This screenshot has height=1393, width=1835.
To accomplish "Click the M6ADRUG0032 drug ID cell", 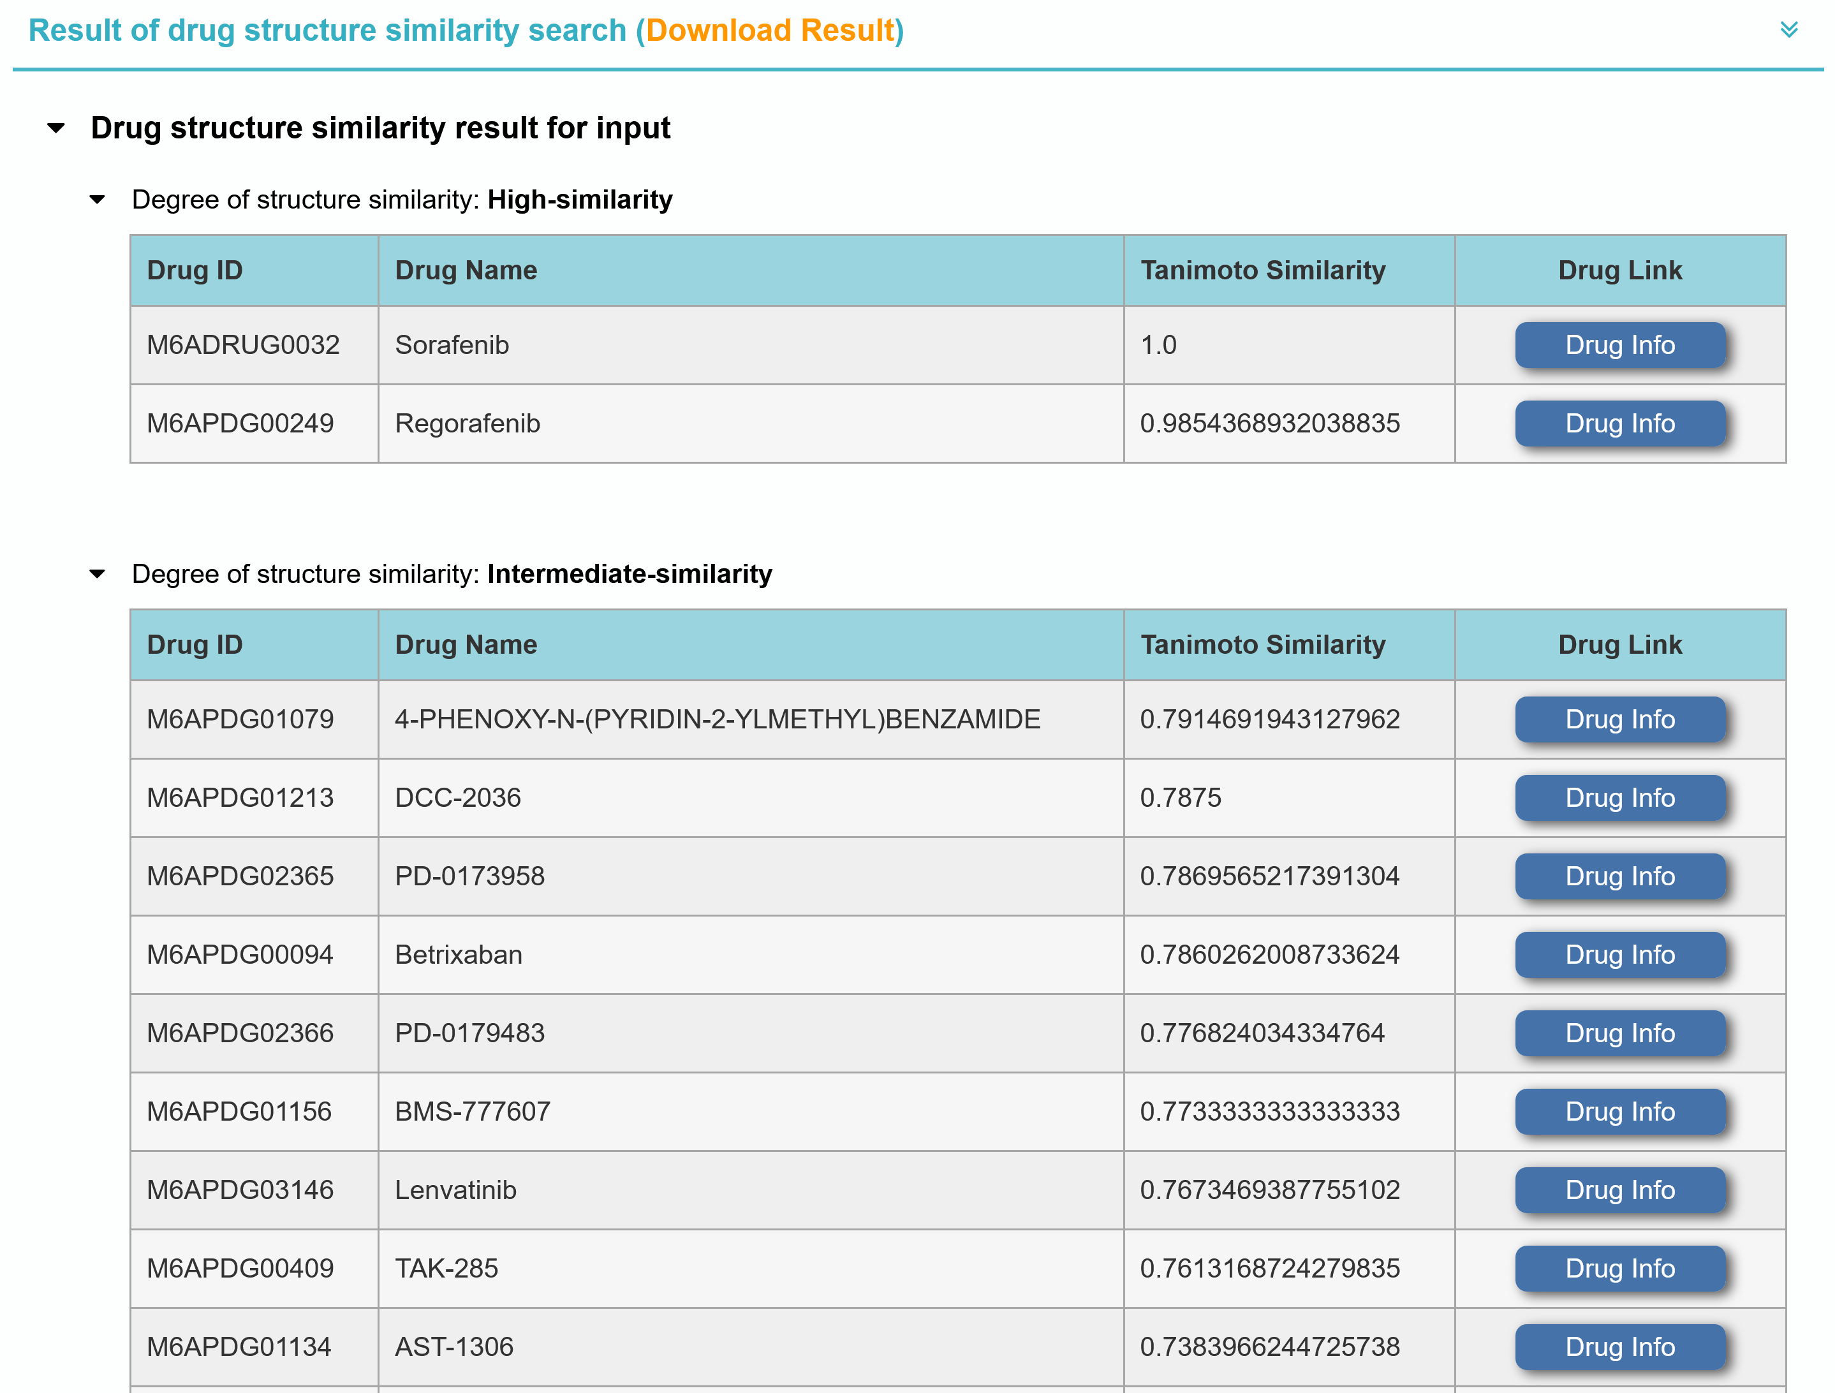I will point(243,345).
